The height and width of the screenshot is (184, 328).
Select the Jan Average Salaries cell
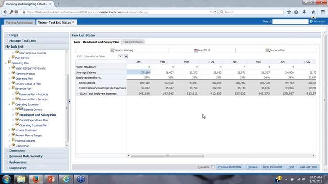click(138, 72)
